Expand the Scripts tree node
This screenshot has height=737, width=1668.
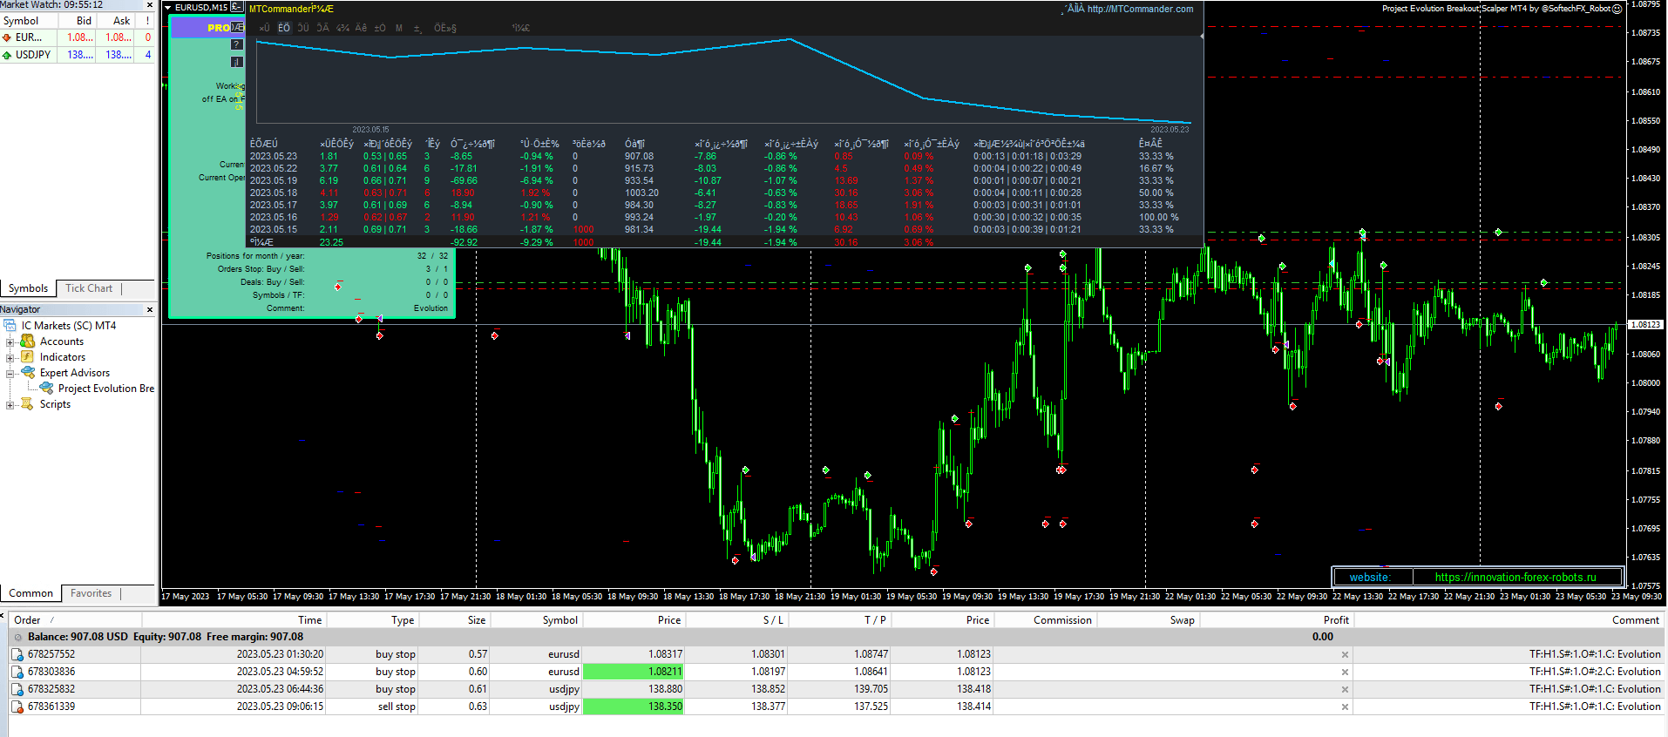[x=10, y=404]
